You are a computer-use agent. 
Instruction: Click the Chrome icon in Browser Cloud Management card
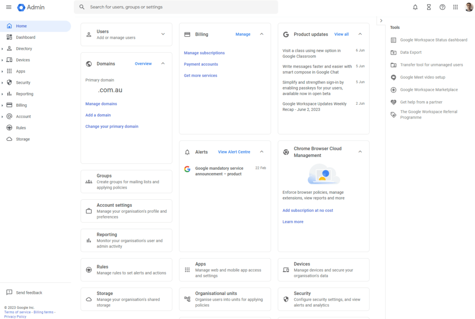(286, 152)
